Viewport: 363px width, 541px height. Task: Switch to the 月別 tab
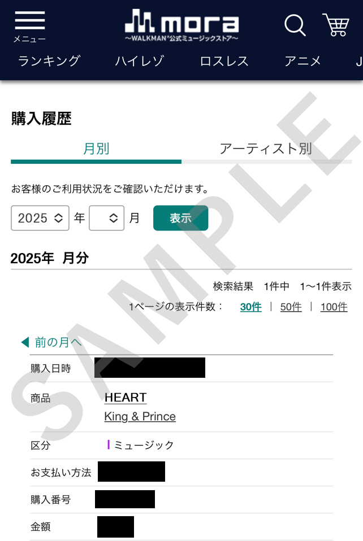click(x=96, y=149)
